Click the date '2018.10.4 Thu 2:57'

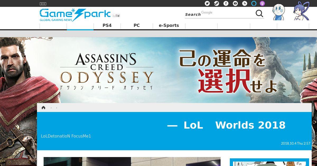point(296,144)
